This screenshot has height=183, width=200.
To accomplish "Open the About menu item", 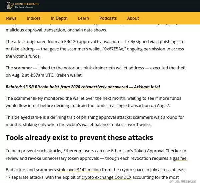I will tap(133, 18).
